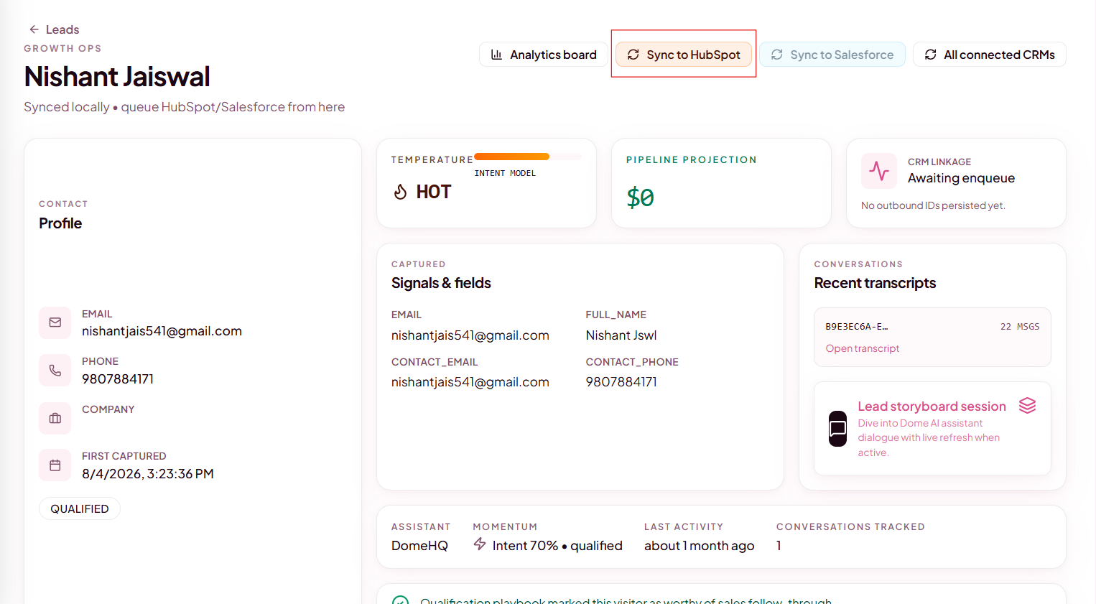Click the lightning bolt icon beside Intent 70%
The image size is (1096, 604).
pos(480,544)
